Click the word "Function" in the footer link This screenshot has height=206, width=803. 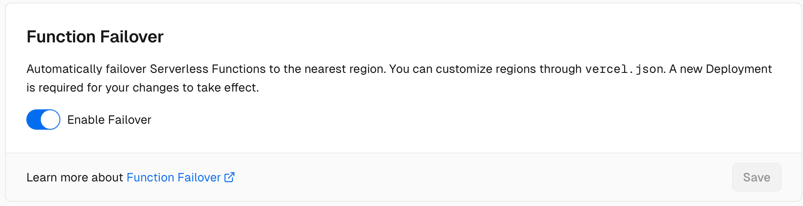coord(150,177)
